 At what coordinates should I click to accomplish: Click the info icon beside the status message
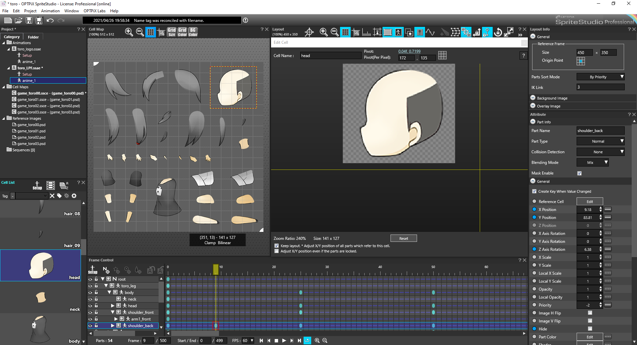(246, 20)
